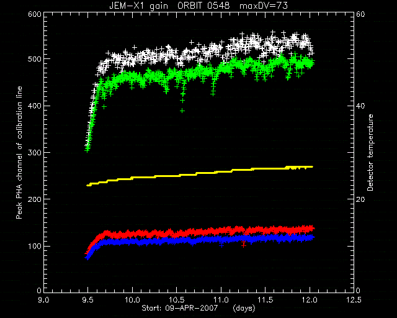Click the lowest green outlier cross near 390
Image resolution: width=397 pixels, height=318 pixels.
click(182, 111)
